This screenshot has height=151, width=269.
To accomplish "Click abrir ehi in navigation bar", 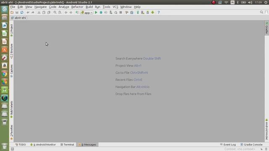I will (18, 18).
